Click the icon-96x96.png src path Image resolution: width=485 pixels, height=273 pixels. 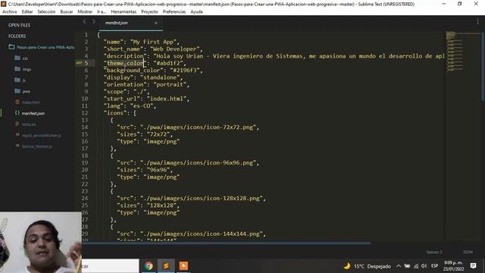198,163
